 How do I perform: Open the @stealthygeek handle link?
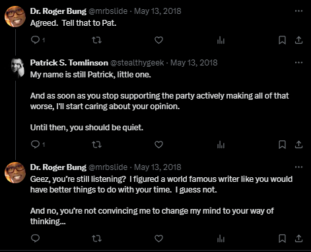click(137, 63)
